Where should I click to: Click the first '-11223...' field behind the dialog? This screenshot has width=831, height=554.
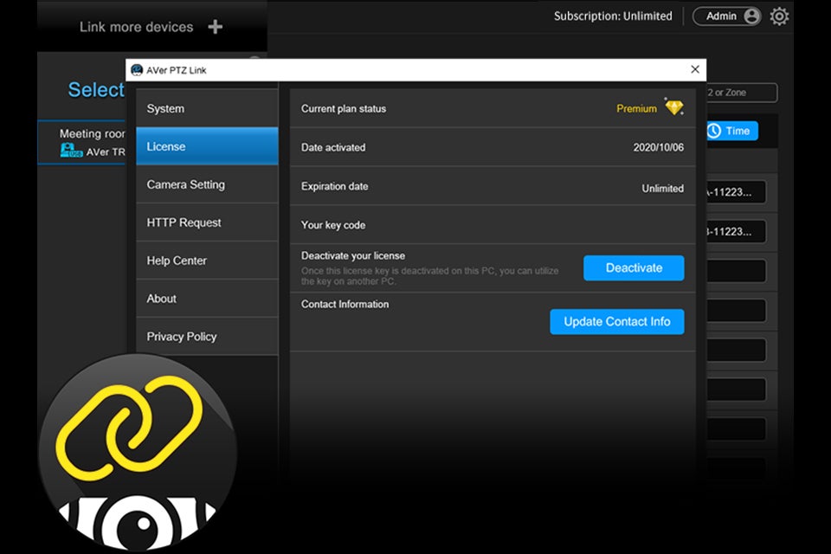click(x=736, y=192)
